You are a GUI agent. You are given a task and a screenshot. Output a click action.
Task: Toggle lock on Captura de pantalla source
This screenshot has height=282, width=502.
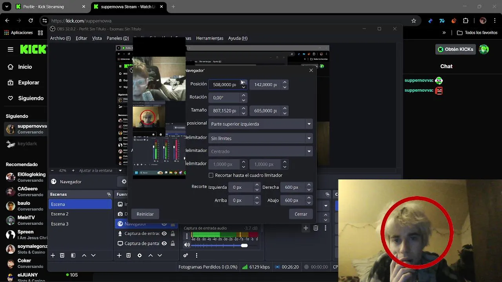(173, 243)
